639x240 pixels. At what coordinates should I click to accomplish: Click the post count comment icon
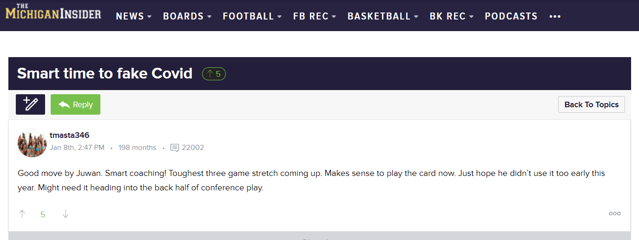click(175, 148)
